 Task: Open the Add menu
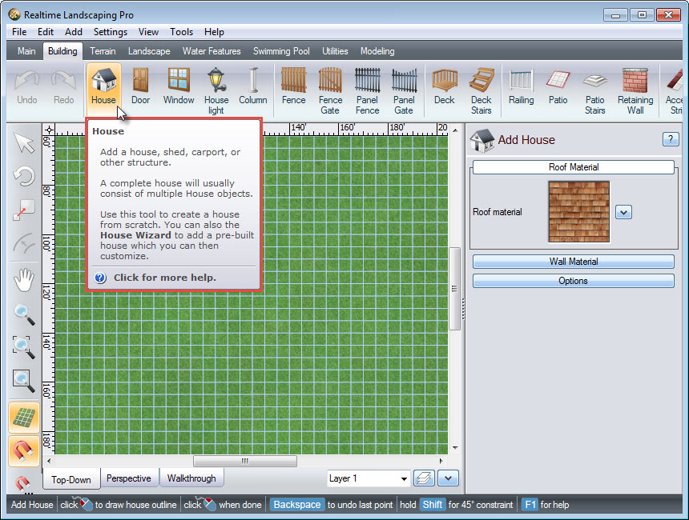74,32
